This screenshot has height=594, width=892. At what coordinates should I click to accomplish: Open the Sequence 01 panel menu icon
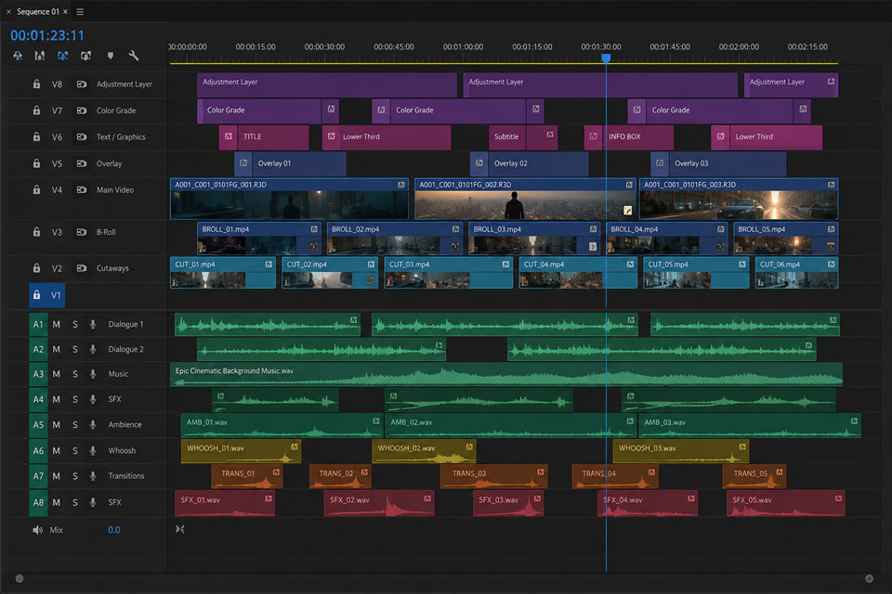click(80, 11)
